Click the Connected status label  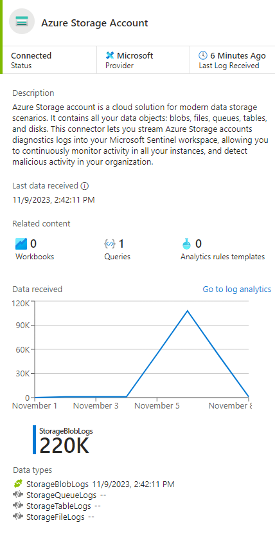(x=31, y=55)
